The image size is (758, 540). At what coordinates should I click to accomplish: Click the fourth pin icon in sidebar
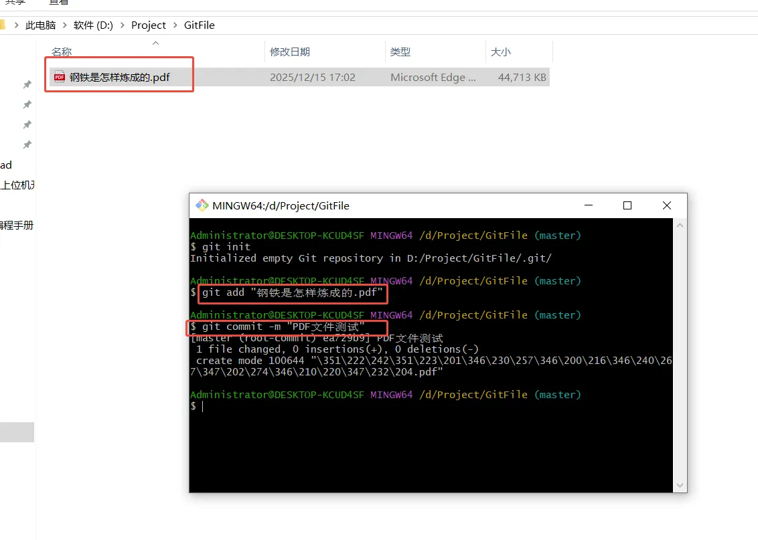tap(27, 145)
